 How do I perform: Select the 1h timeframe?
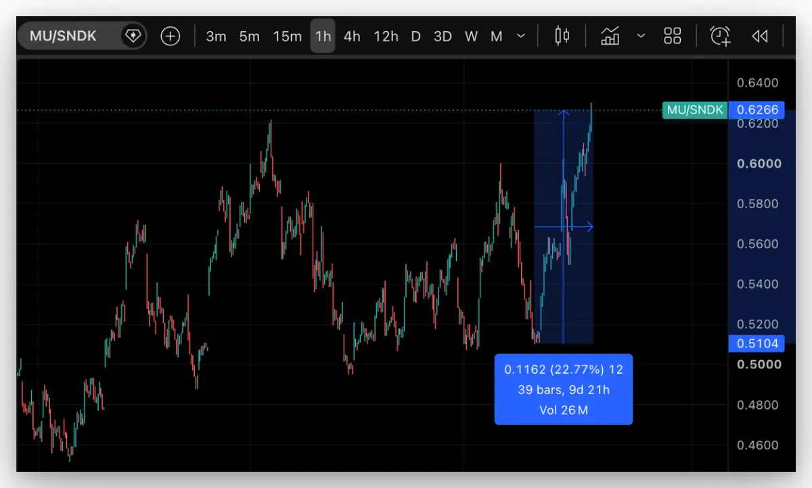point(323,36)
